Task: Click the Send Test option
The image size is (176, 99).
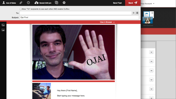Action: 117,3
